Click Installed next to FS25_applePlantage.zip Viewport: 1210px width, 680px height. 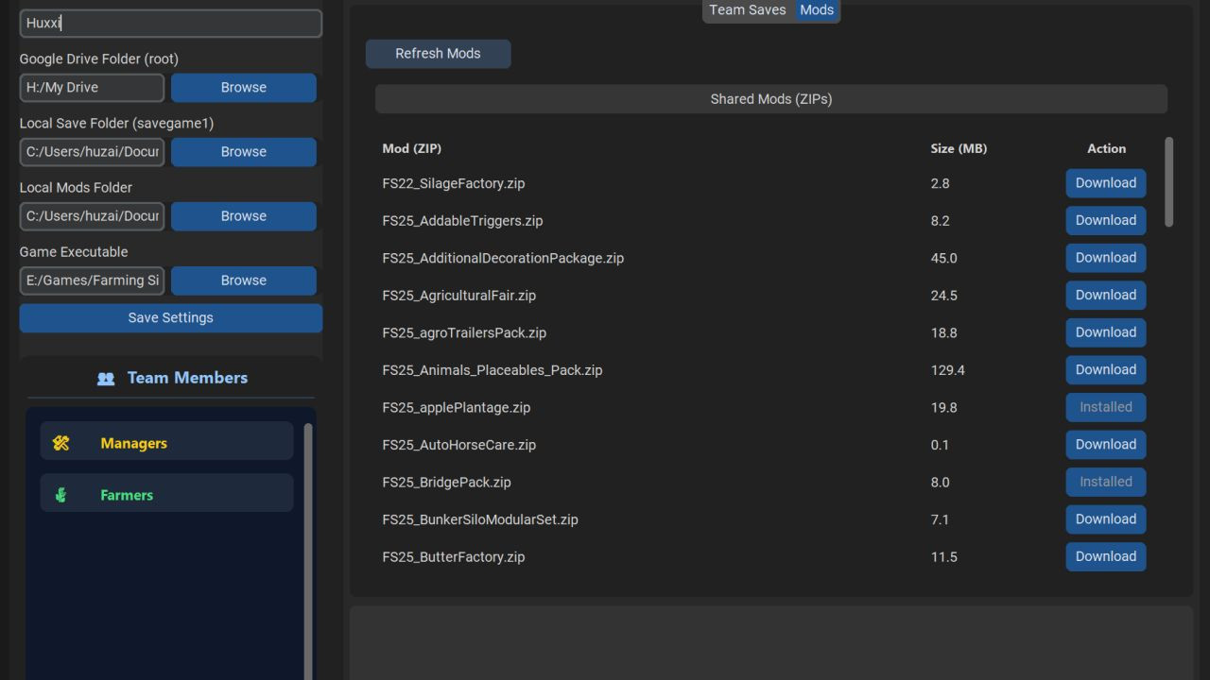coord(1105,407)
